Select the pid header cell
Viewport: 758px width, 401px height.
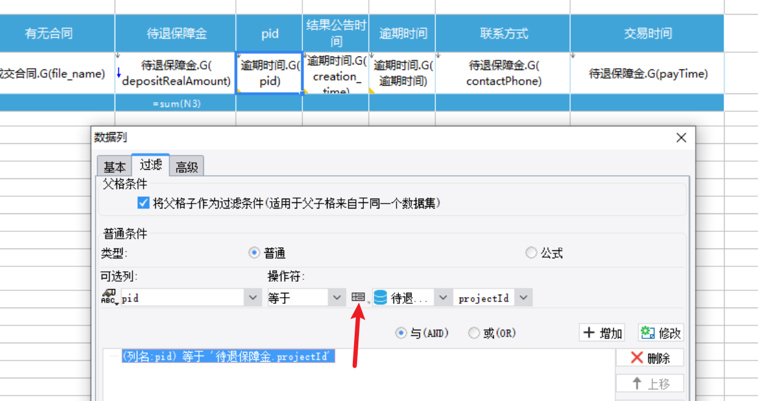click(269, 33)
